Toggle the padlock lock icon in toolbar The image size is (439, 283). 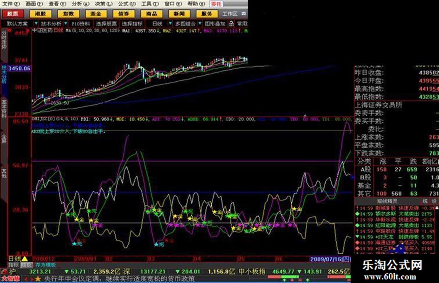tap(231, 24)
